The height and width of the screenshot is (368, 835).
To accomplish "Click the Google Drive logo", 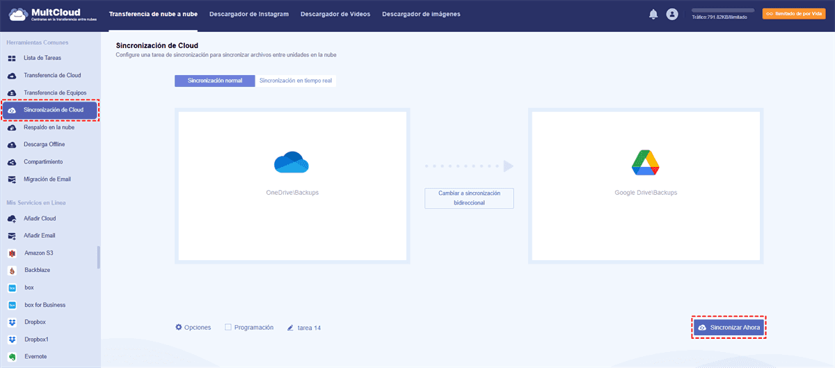I will point(645,162).
